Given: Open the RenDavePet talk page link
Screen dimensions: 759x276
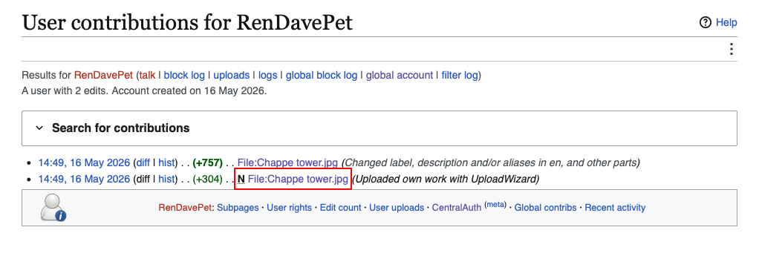Looking at the screenshot, I should tap(148, 76).
